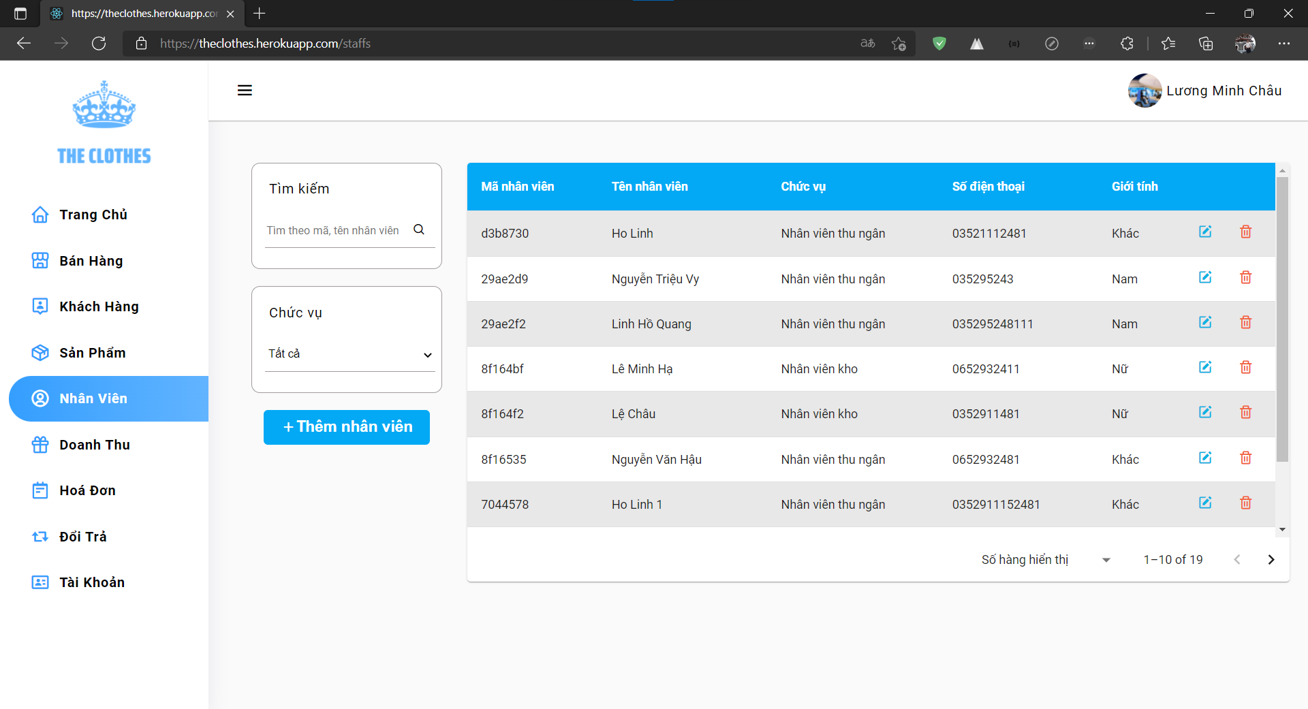Delete staff Lê Minh Hạ
The width and height of the screenshot is (1308, 709).
(x=1246, y=367)
